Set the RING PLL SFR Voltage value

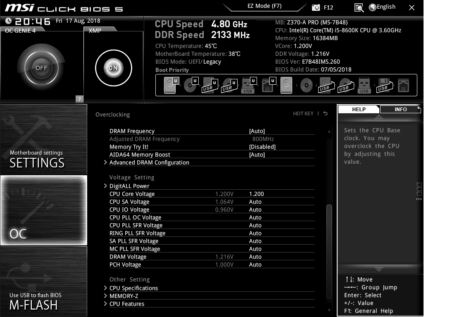tap(255, 234)
